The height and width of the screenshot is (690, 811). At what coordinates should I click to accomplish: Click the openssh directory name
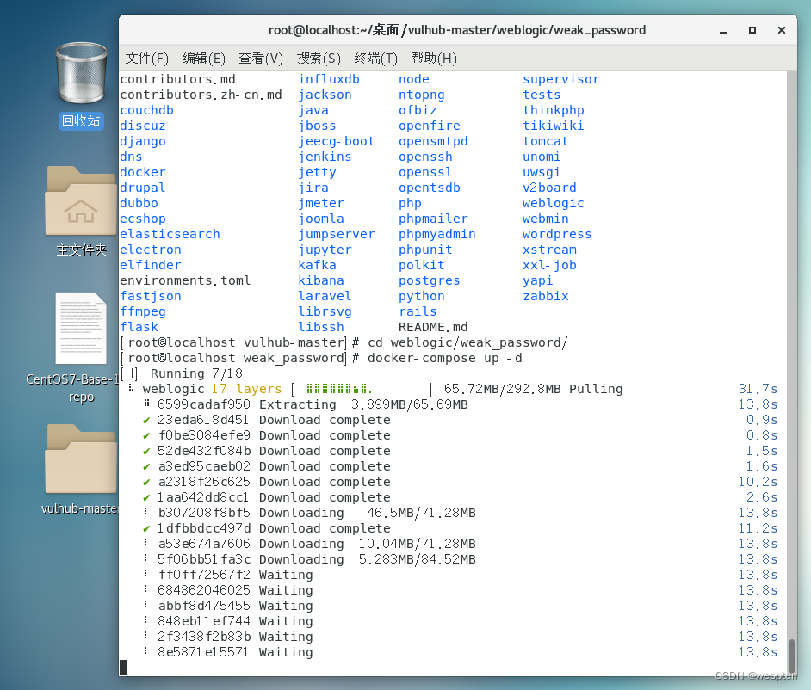pos(425,157)
